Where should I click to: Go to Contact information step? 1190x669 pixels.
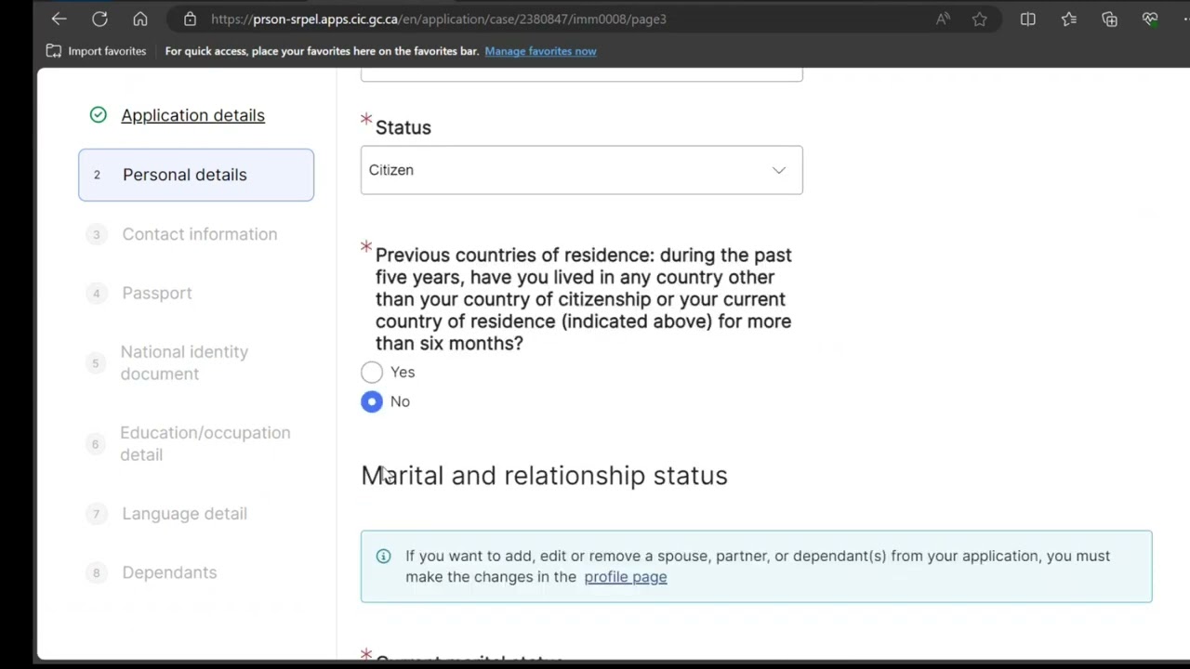click(x=199, y=234)
